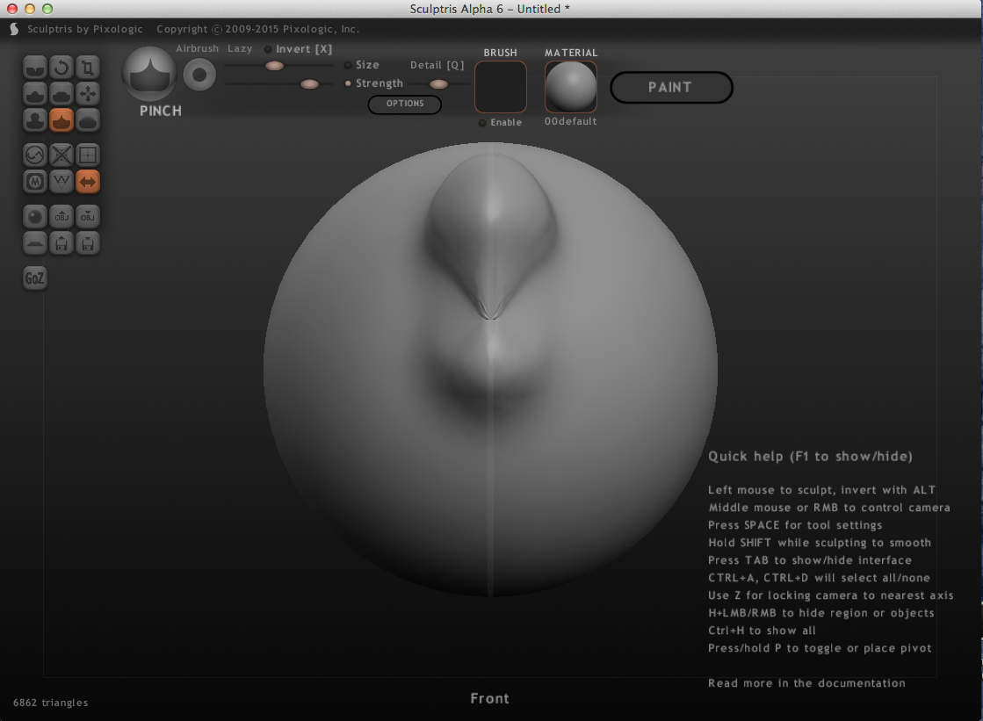
Task: Click the Copyright Pixologic text
Action: (x=257, y=29)
